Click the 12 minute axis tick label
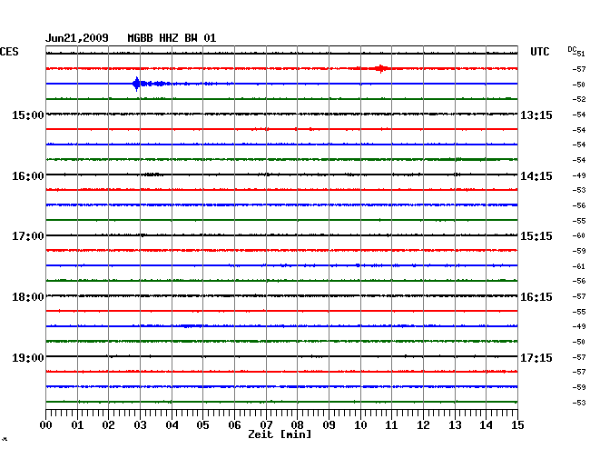Image resolution: width=590 pixels, height=449 pixels. pos(423,424)
